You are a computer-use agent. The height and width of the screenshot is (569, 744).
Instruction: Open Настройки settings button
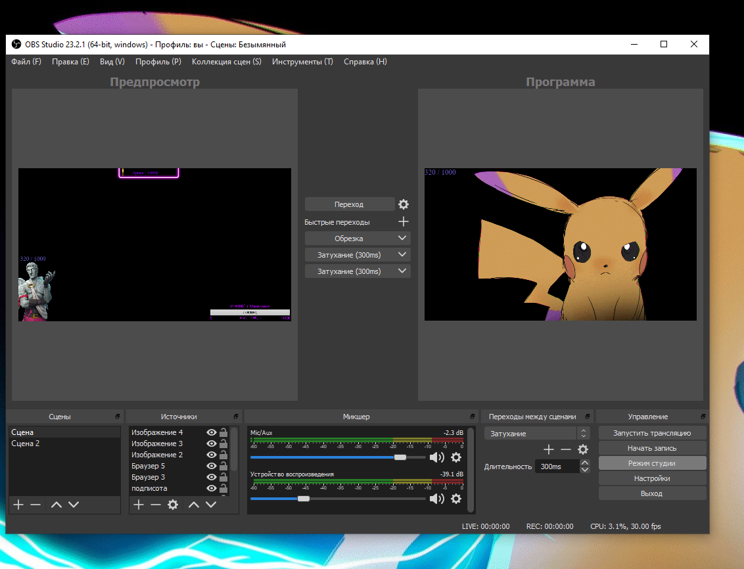pos(652,478)
